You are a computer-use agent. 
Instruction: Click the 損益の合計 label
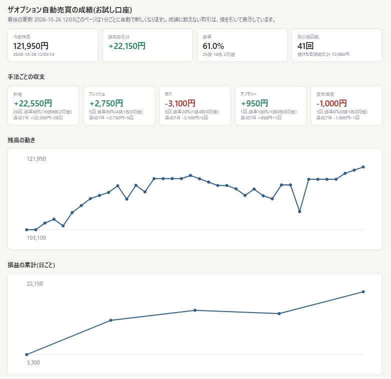click(x=118, y=37)
